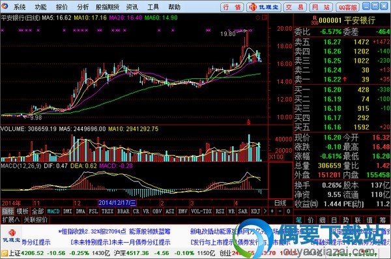Open the 网站 button
Image resolution: width=391 pixels, height=259 pixels.
coord(321,7)
